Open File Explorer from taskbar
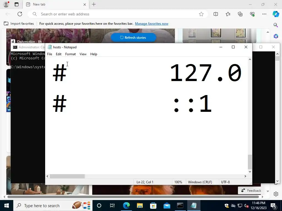This screenshot has height=211, width=282. click(140, 206)
